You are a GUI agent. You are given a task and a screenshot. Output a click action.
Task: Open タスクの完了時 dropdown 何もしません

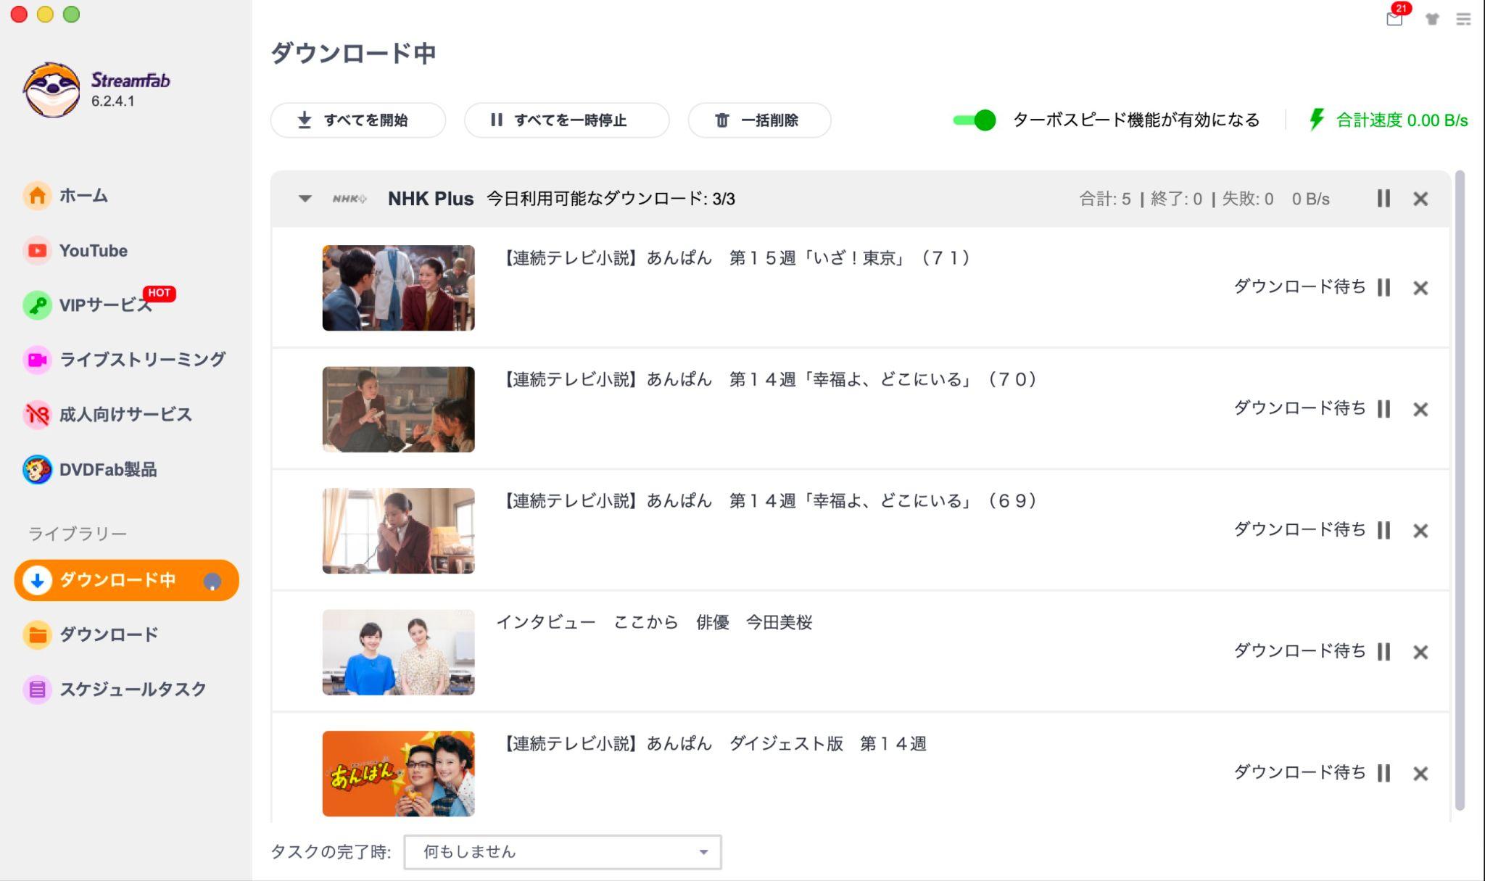click(563, 852)
